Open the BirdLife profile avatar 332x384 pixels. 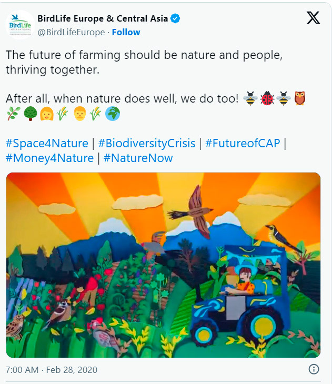[x=20, y=25]
